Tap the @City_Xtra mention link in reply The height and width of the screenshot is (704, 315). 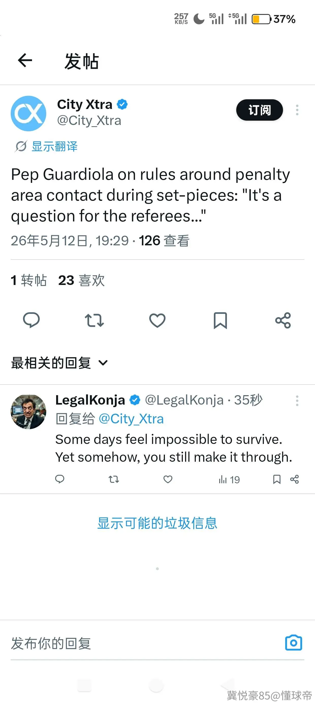(131, 419)
